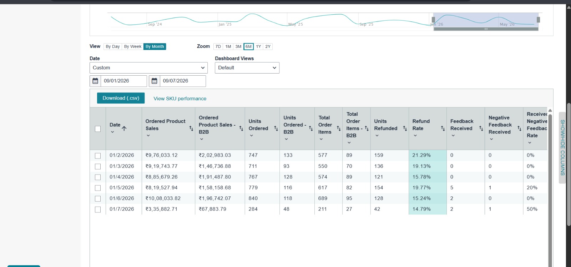The height and width of the screenshot is (267, 571).
Task: Expand Feedback Received column chevron
Action: pos(453,136)
